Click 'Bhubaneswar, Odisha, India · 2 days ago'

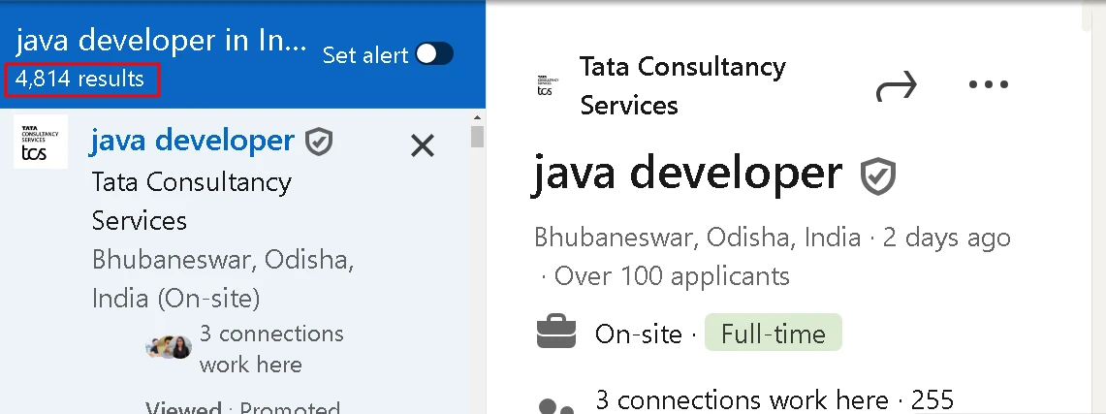point(772,238)
